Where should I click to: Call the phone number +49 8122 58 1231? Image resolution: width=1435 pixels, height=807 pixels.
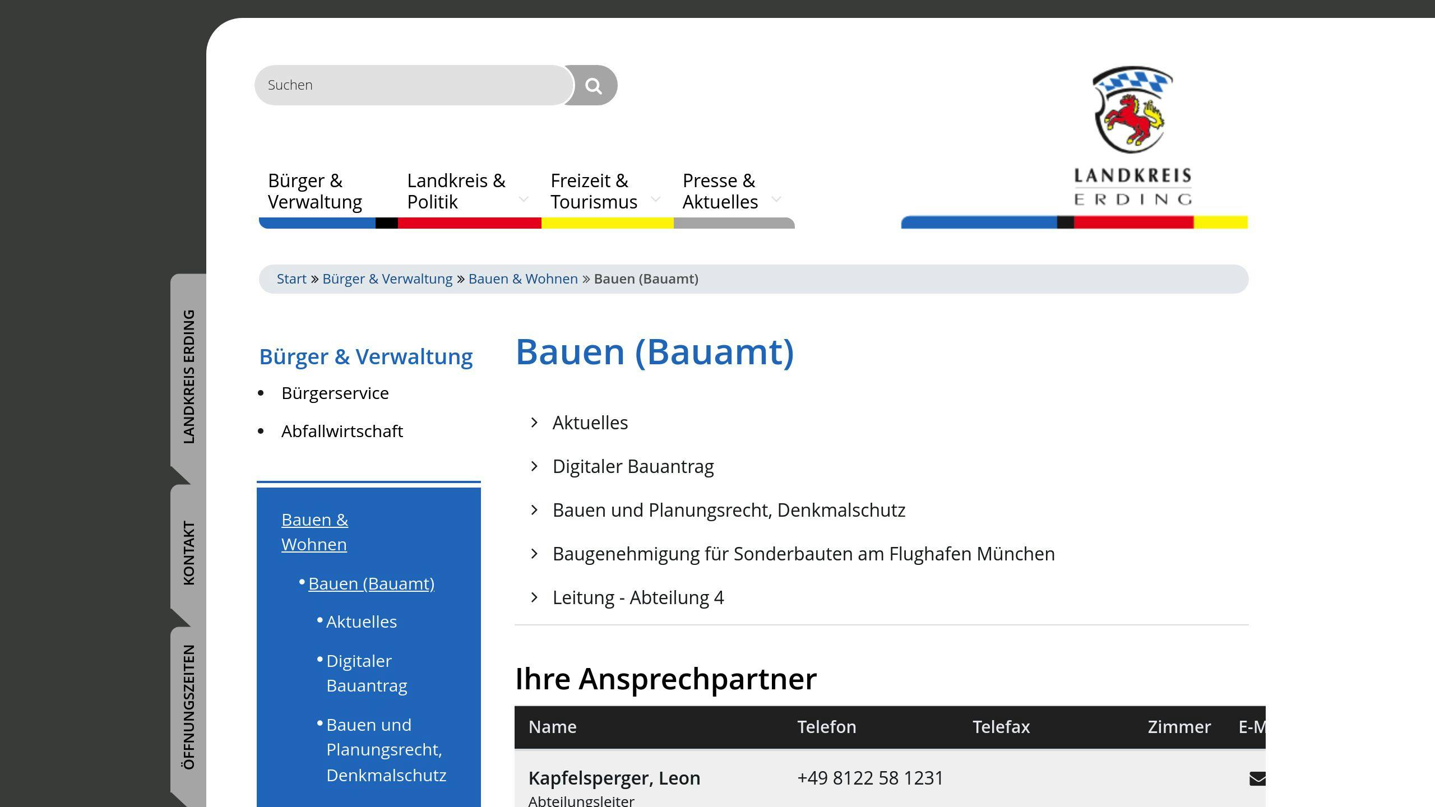click(869, 778)
